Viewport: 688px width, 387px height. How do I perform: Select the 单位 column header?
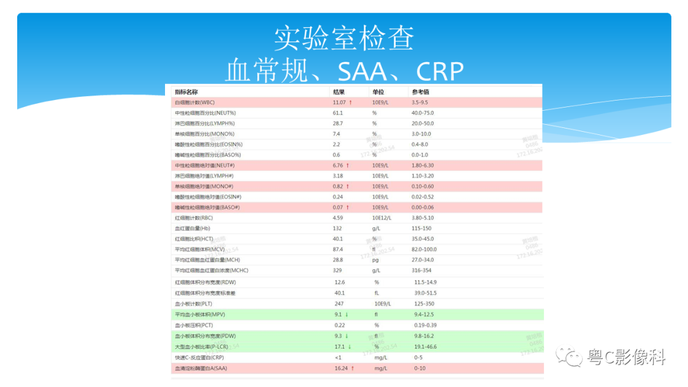point(378,92)
